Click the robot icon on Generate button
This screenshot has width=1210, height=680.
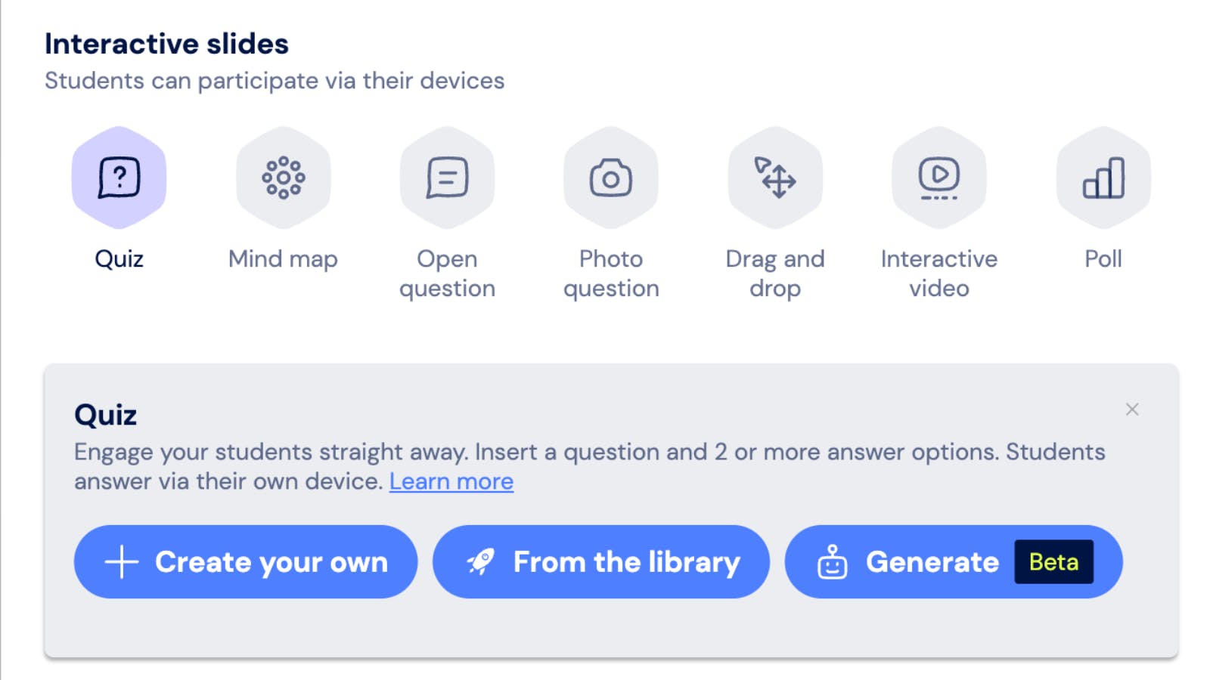click(832, 562)
